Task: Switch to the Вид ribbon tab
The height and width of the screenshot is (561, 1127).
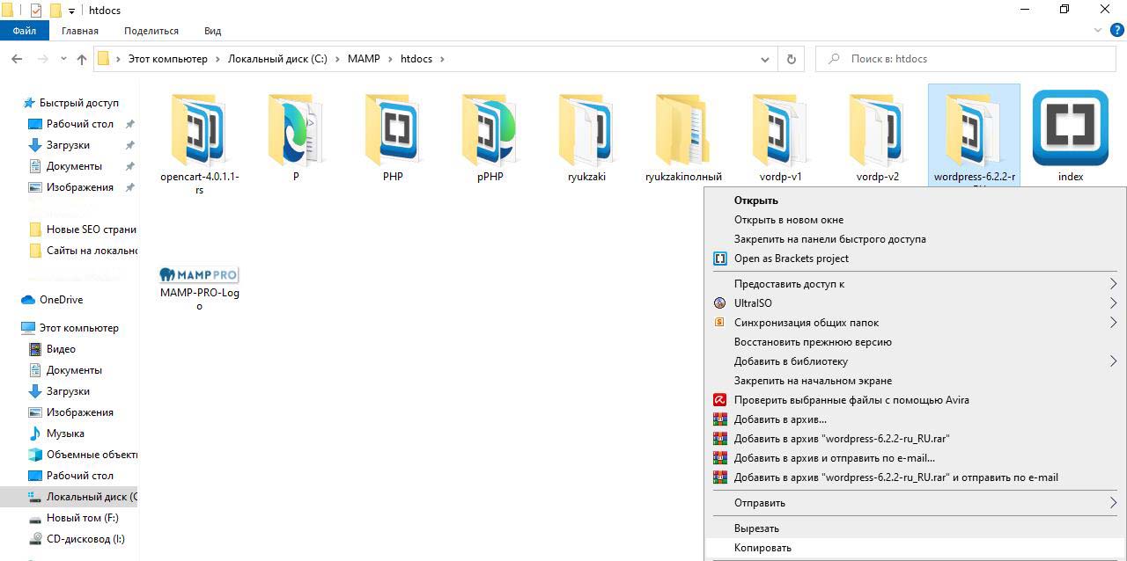Action: coord(212,31)
